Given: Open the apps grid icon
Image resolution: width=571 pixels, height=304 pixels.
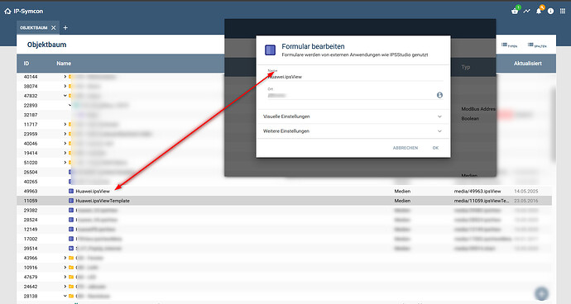Looking at the screenshot, I should pyautogui.click(x=563, y=12).
